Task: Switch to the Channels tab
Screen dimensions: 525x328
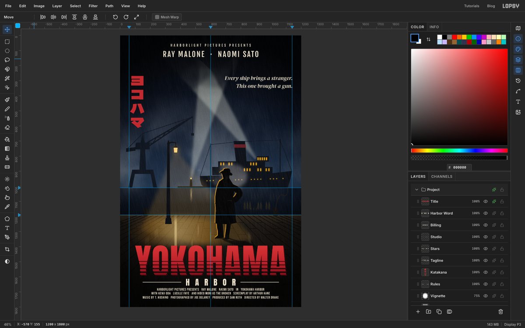Action: pyautogui.click(x=442, y=177)
